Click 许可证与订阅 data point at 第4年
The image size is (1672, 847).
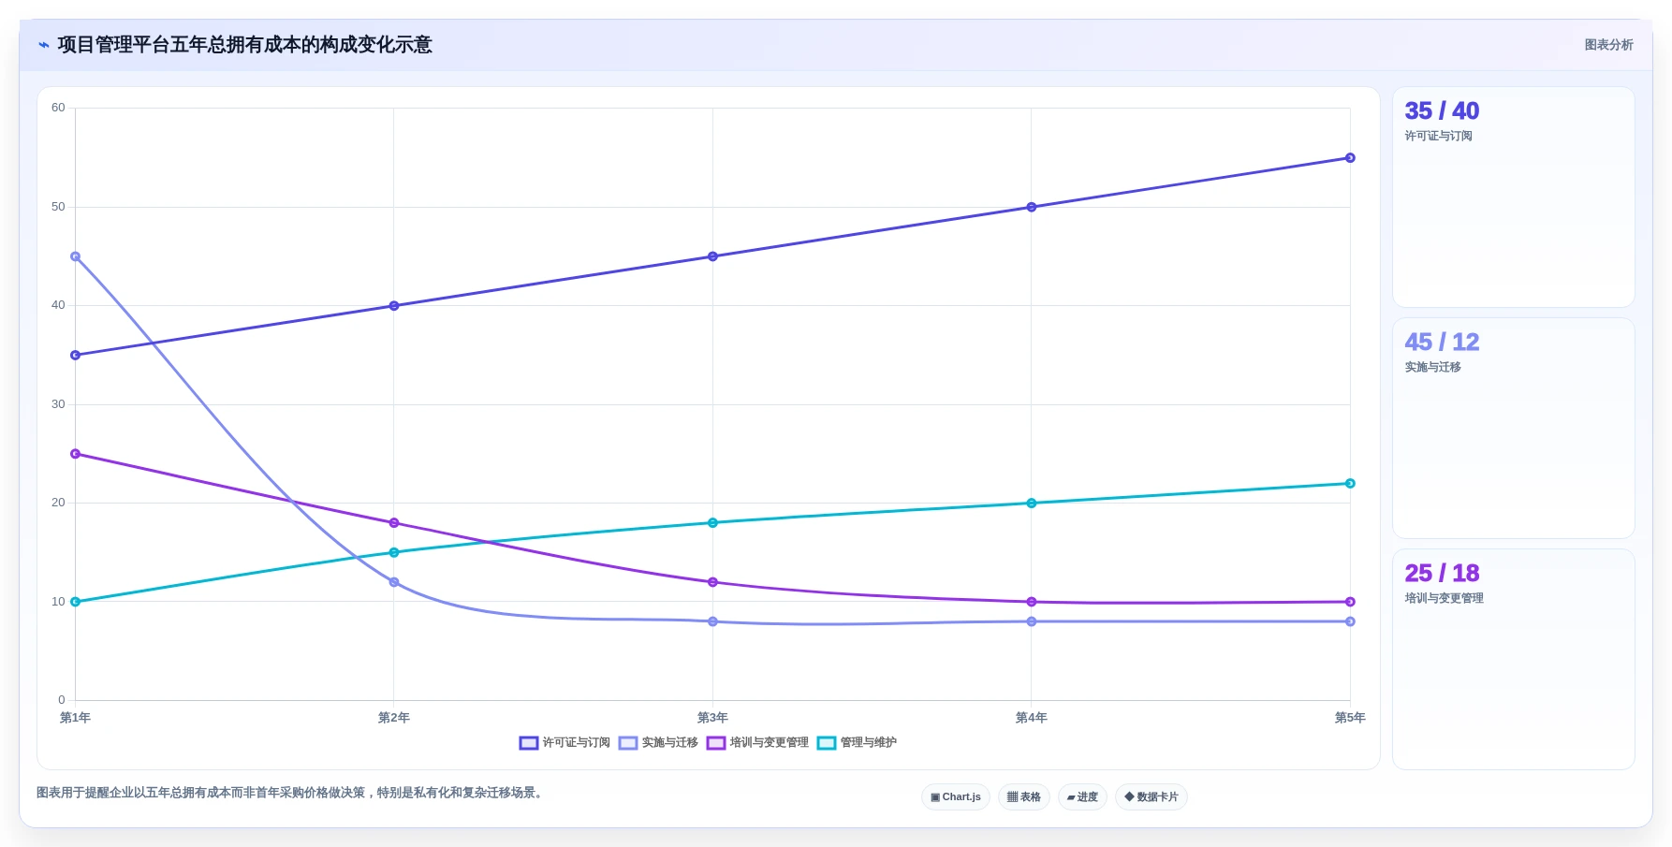[x=1032, y=208]
